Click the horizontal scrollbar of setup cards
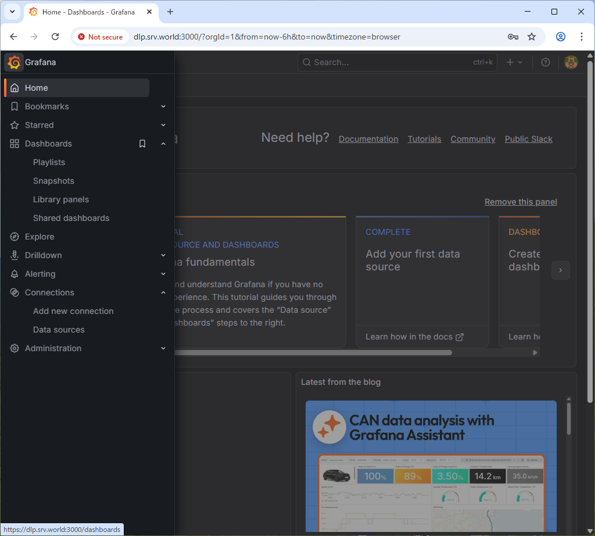595x536 pixels. (x=313, y=353)
